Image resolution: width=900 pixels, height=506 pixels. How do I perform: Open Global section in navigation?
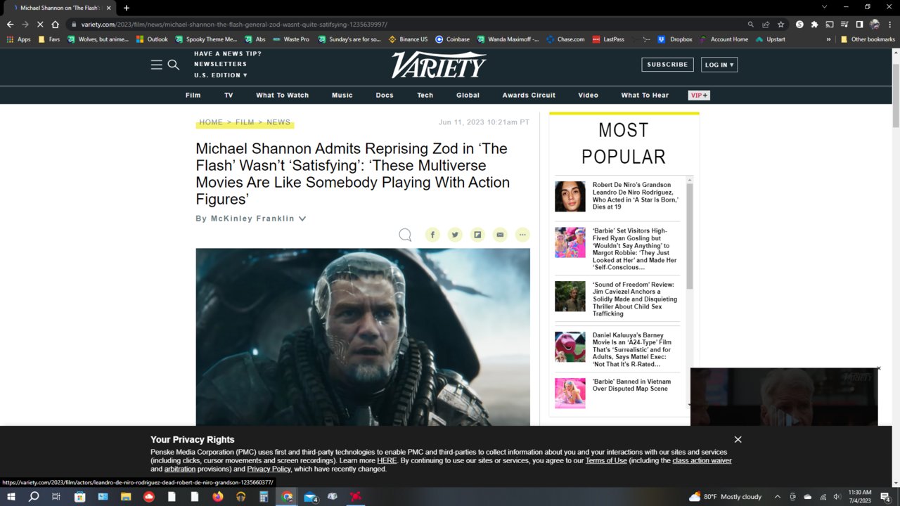(468, 95)
